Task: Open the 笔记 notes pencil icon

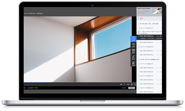Action: 133,57
